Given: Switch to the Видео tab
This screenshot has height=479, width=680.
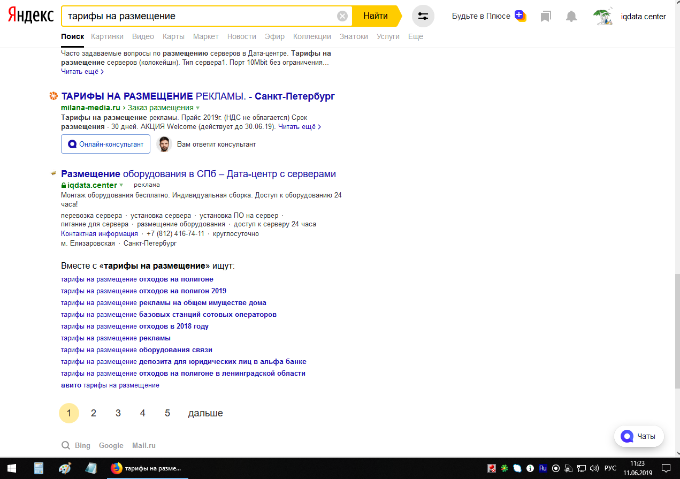Looking at the screenshot, I should [x=143, y=36].
